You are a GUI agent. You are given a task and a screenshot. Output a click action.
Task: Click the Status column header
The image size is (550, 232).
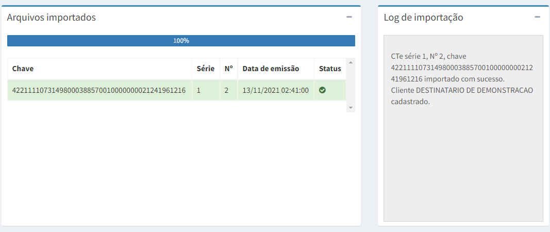click(330, 69)
